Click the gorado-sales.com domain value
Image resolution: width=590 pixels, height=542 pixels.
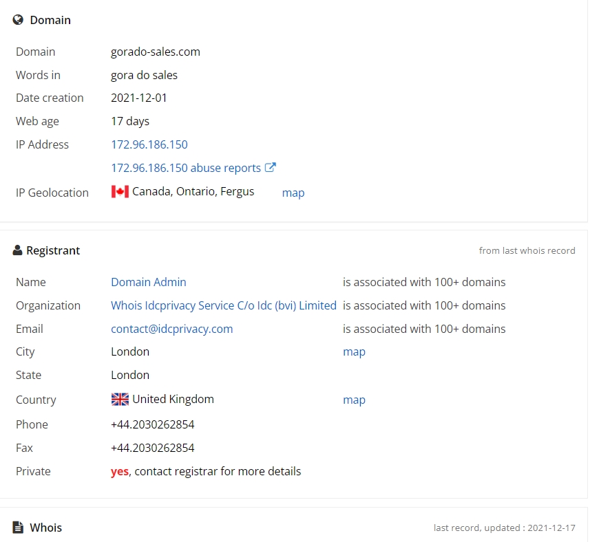tap(156, 52)
